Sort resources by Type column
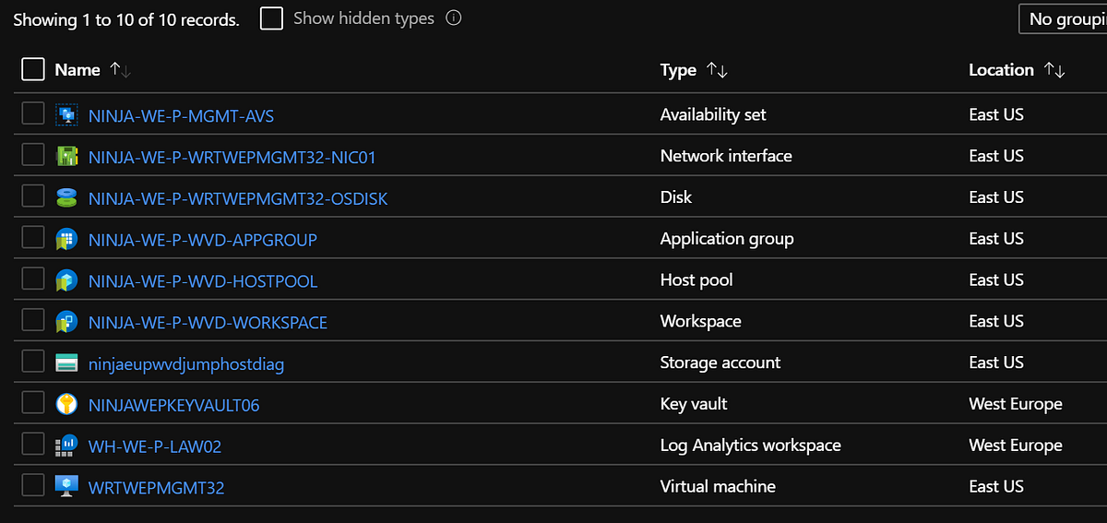1107x523 pixels. point(717,70)
